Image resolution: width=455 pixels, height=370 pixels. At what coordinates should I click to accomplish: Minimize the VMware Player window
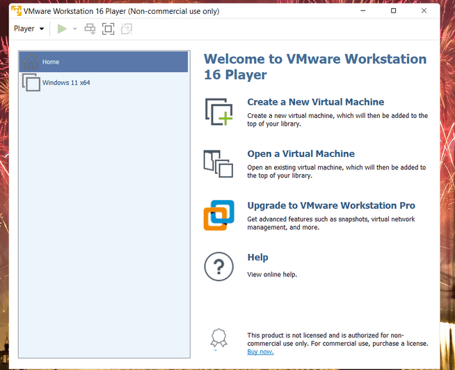point(363,10)
